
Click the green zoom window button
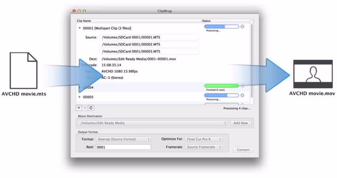point(84,11)
